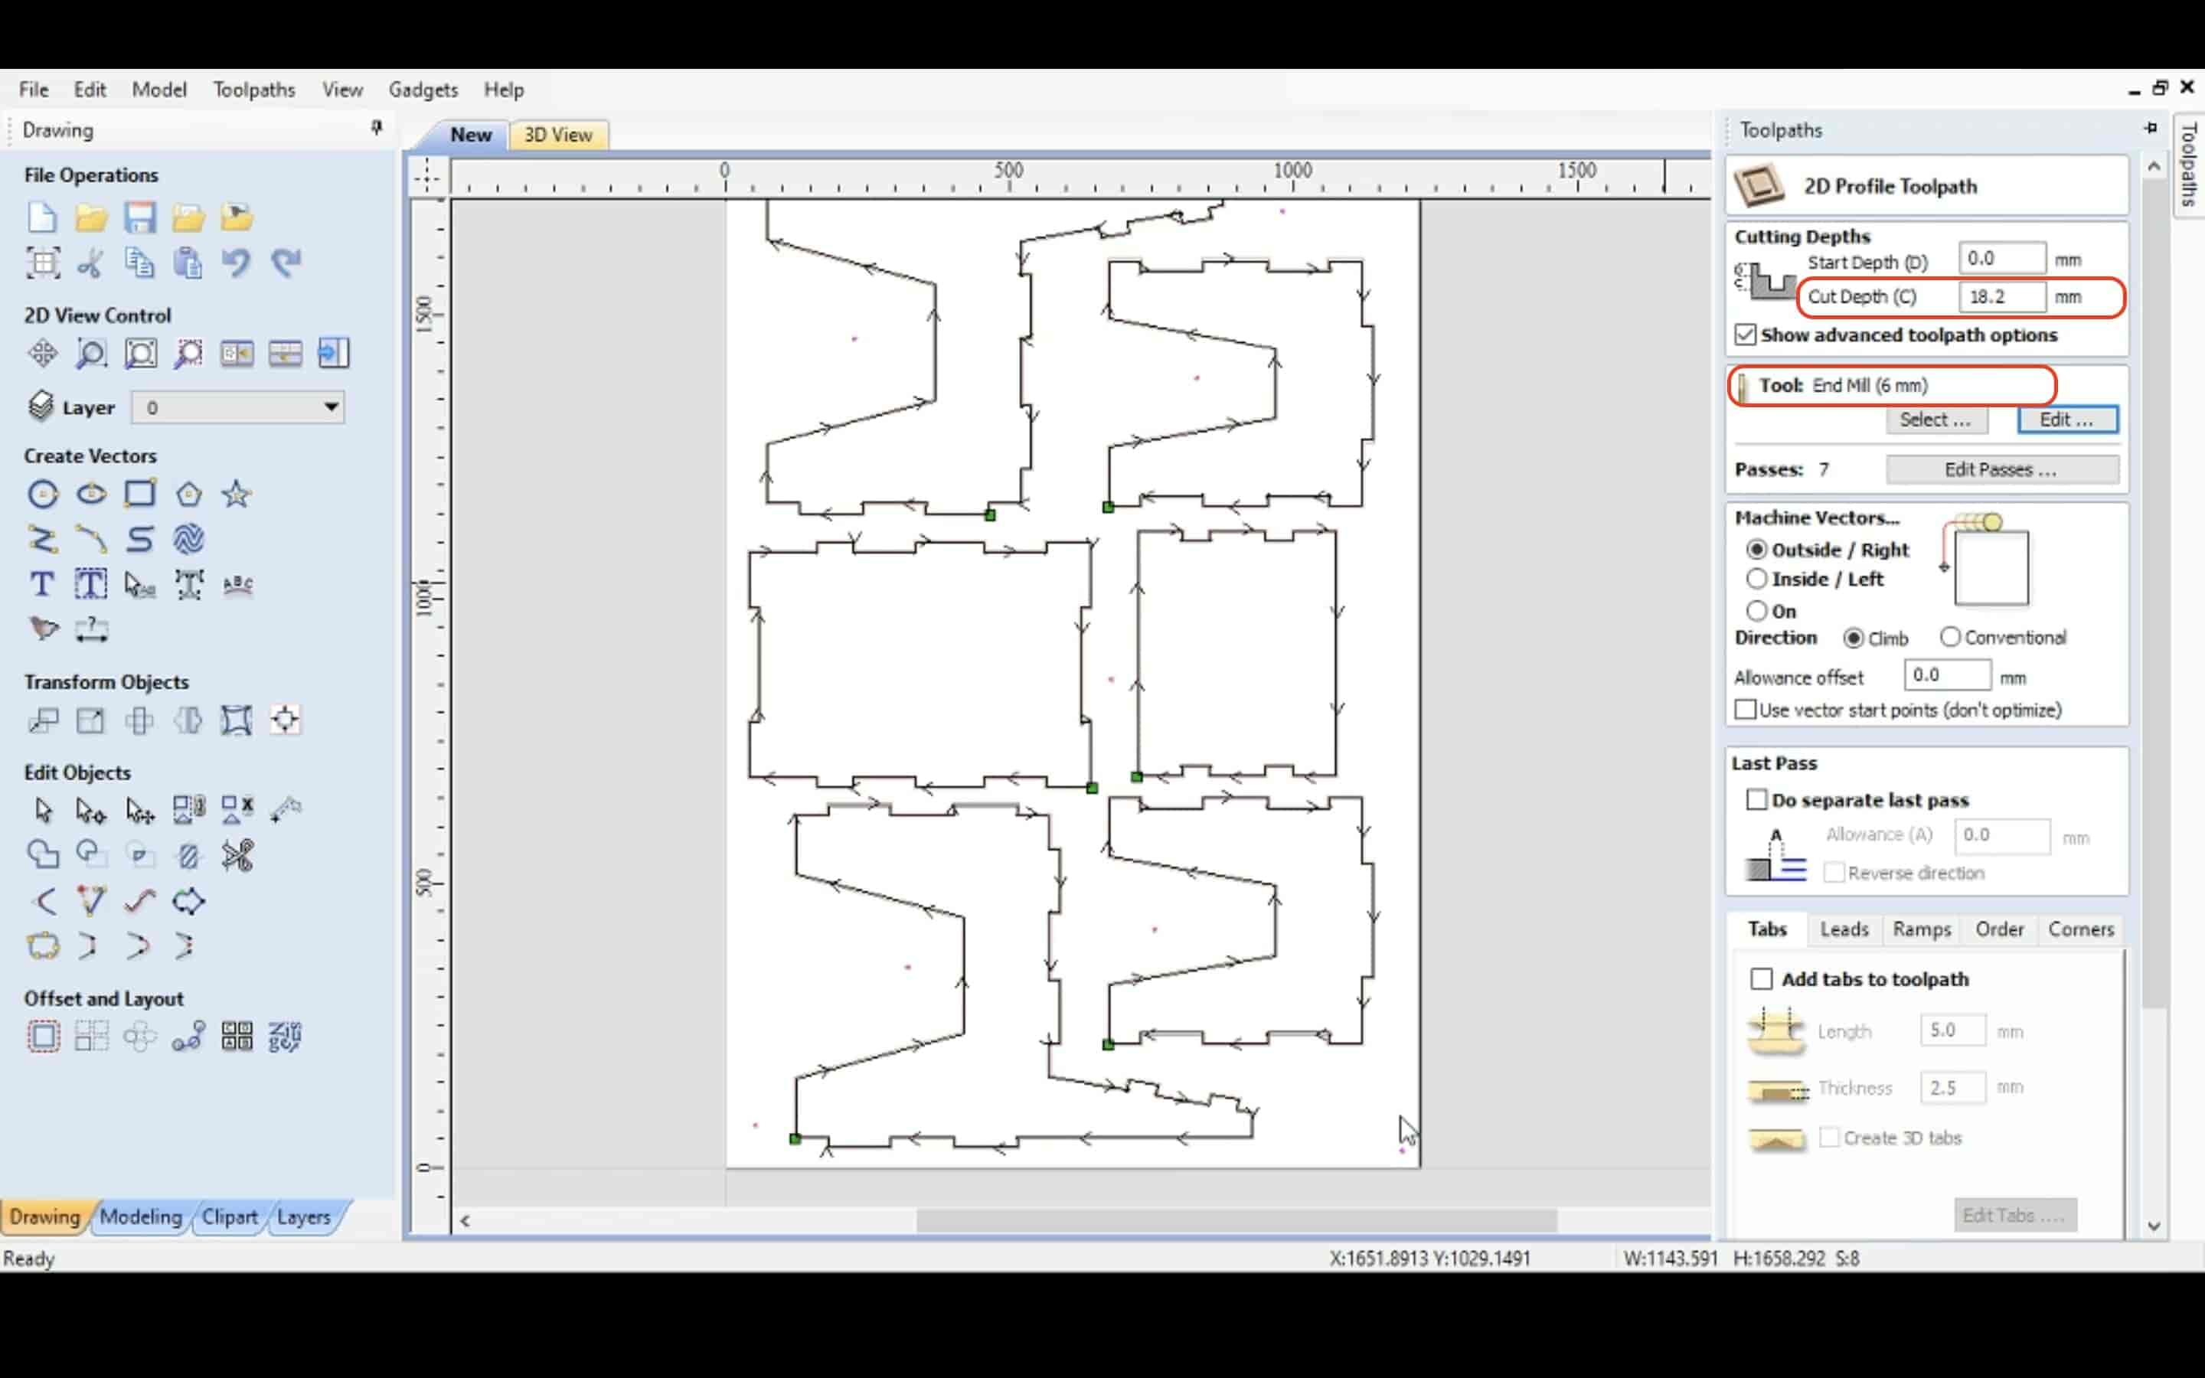Image resolution: width=2205 pixels, height=1378 pixels.
Task: Click the Weld vectors icon
Action: click(42, 855)
